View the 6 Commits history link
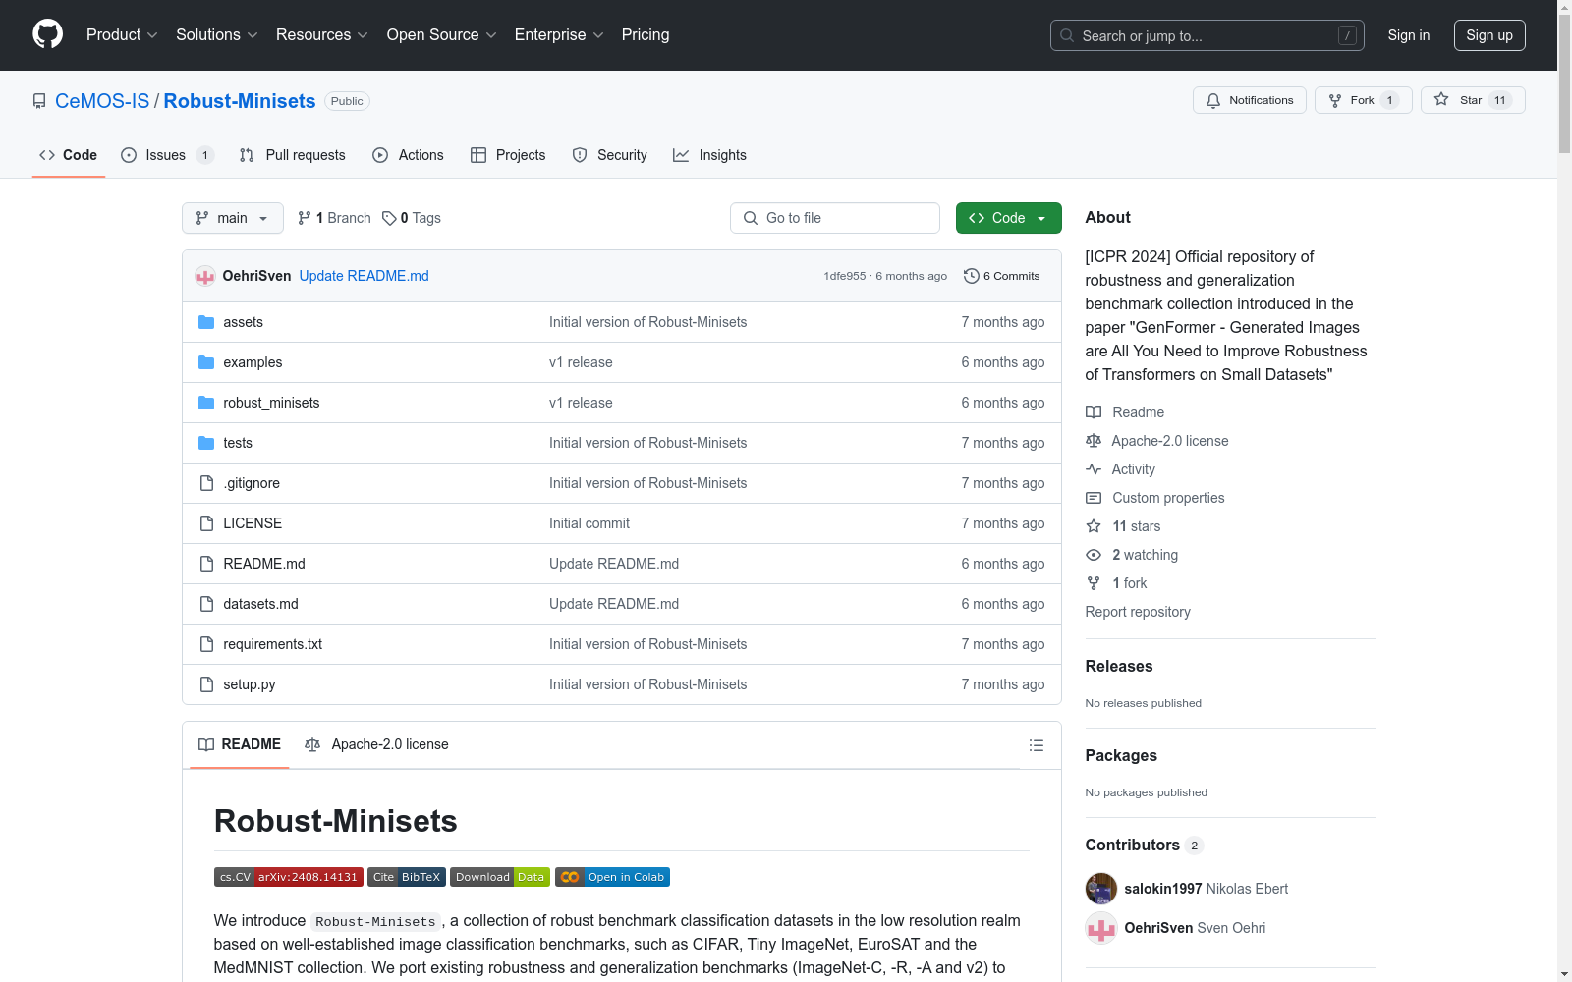1572x982 pixels. [x=1002, y=276]
